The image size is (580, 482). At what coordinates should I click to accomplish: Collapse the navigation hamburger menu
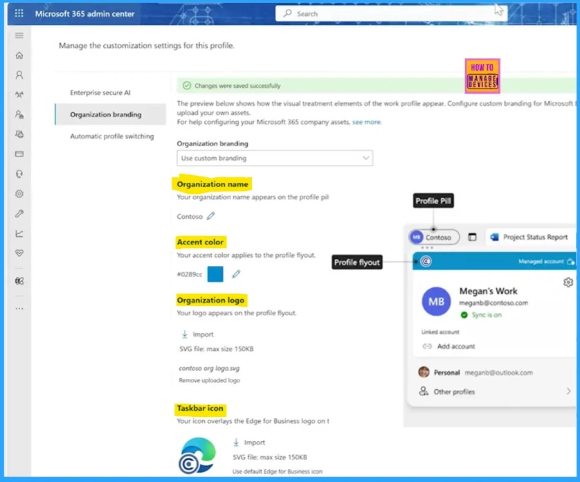19,35
